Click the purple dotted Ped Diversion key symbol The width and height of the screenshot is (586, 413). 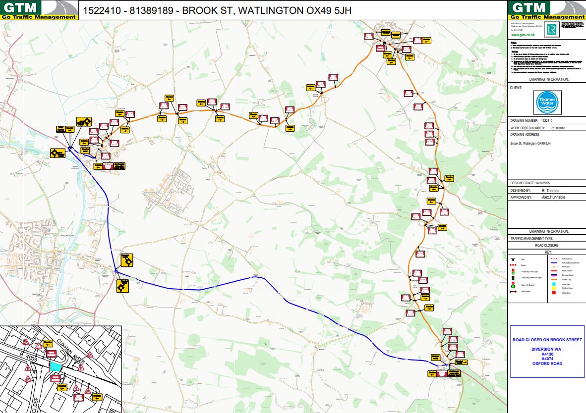tap(553, 258)
